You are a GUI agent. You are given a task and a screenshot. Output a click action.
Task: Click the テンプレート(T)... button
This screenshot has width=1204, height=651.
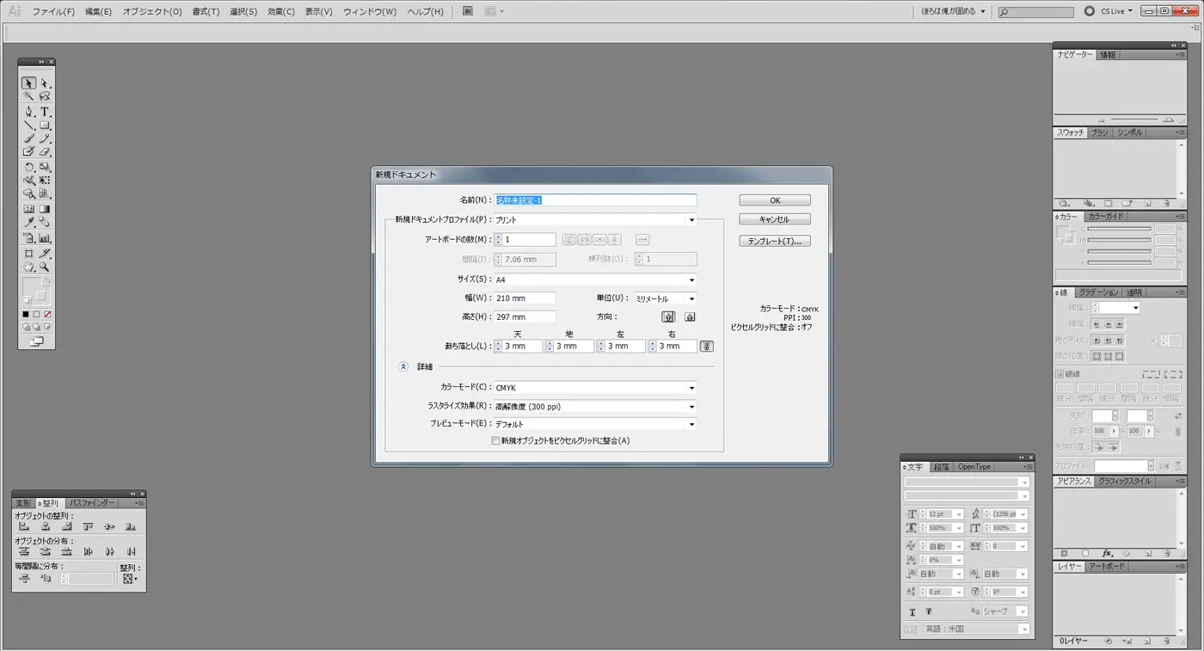pyautogui.click(x=774, y=242)
